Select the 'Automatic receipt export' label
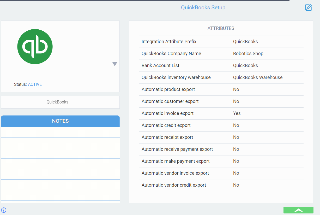Image resolution: width=320 pixels, height=215 pixels. pos(167,137)
